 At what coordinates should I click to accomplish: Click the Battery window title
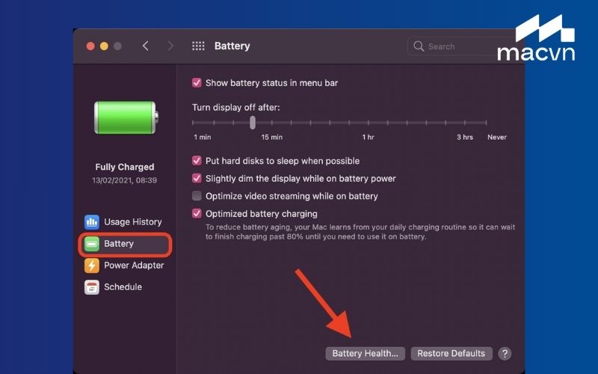[232, 46]
